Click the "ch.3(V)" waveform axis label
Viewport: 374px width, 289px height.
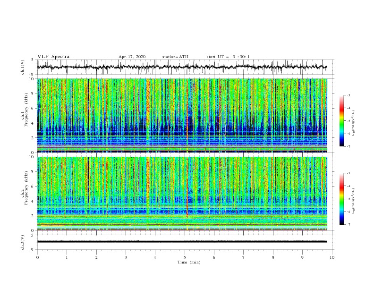click(23, 242)
